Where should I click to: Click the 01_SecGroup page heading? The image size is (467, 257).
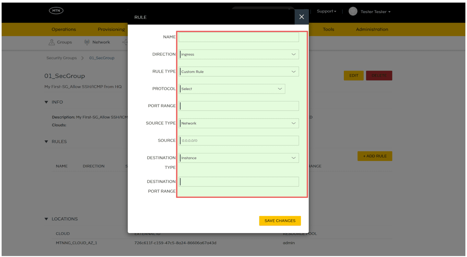pos(64,76)
